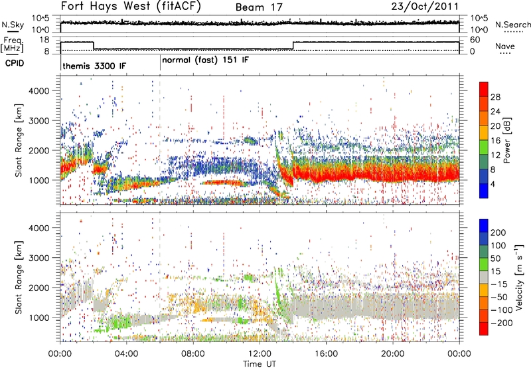Click '3000' on the velocity panel range axis
This screenshot has height=368, width=531.
(x=38, y=258)
